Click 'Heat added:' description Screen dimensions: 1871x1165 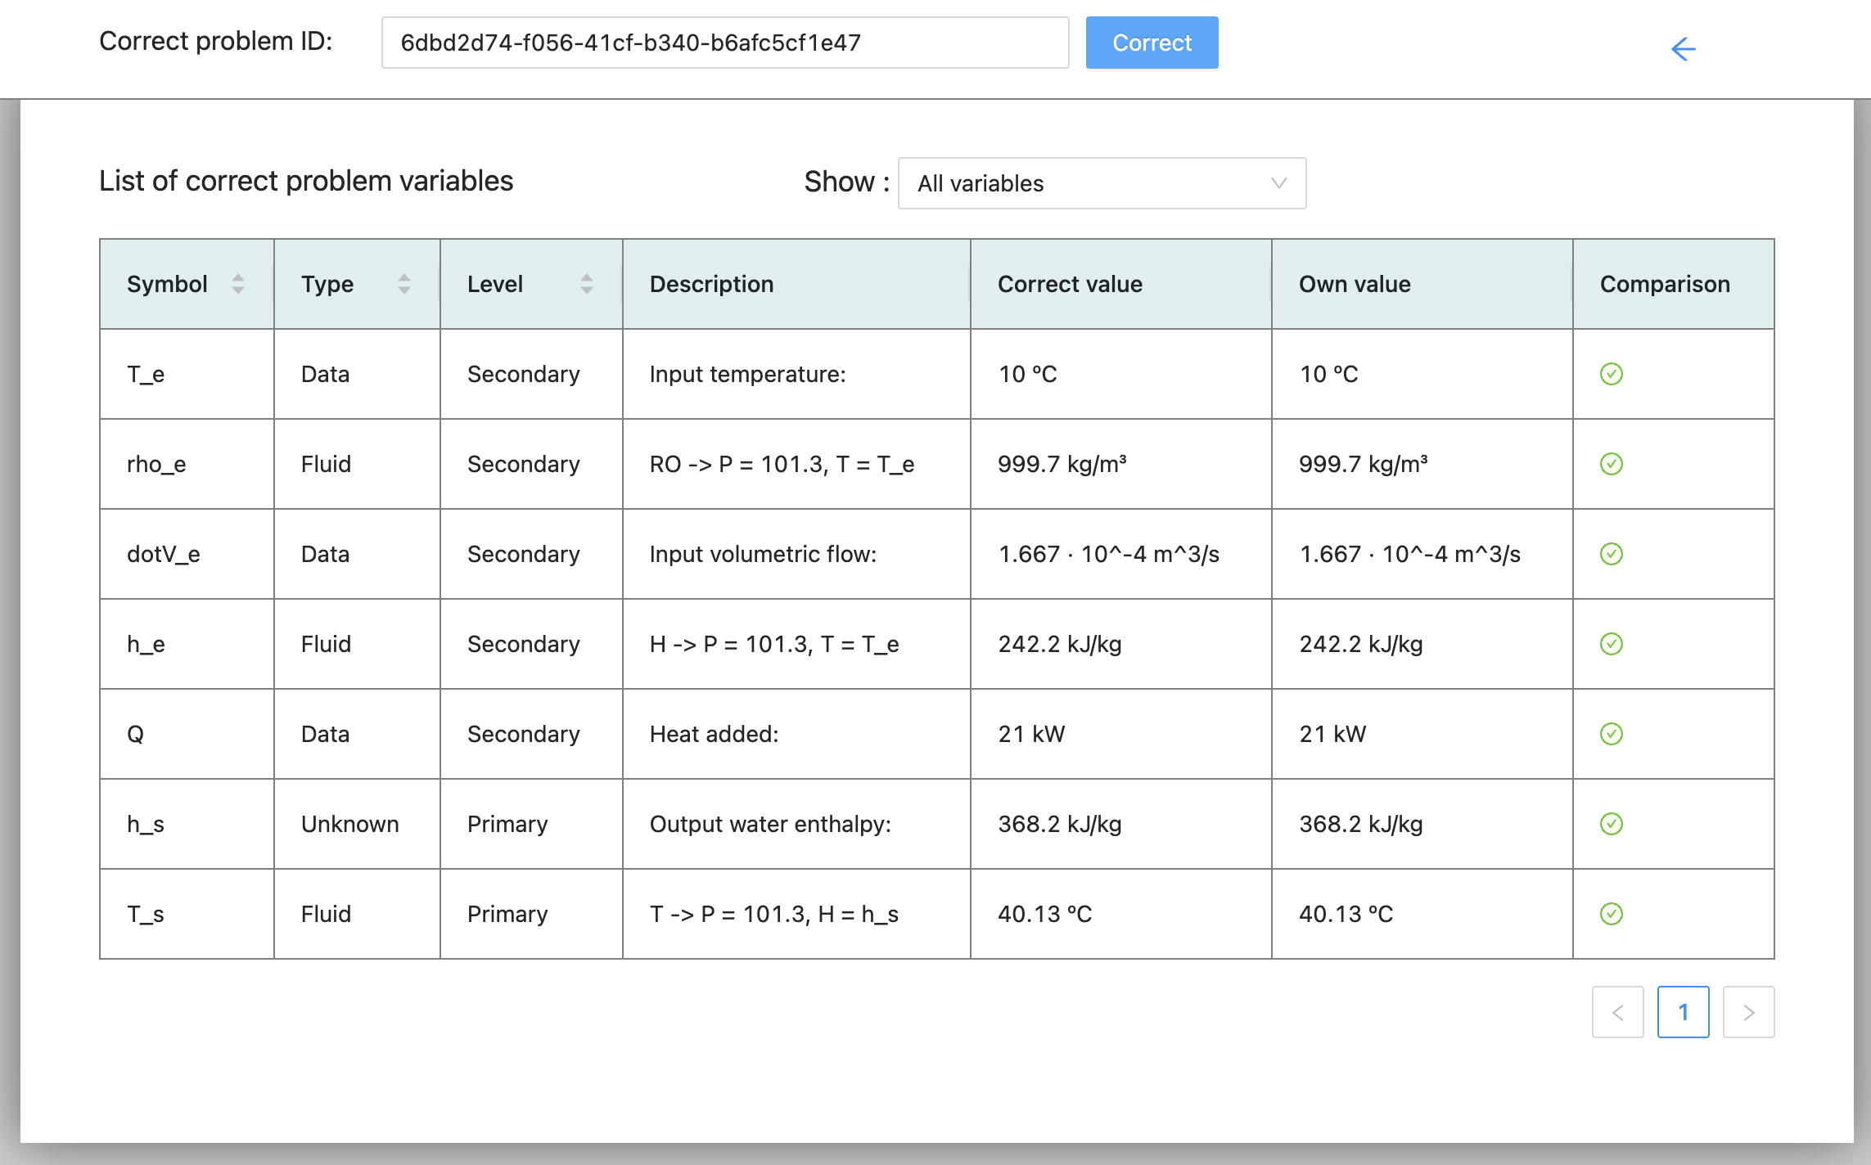click(x=714, y=734)
